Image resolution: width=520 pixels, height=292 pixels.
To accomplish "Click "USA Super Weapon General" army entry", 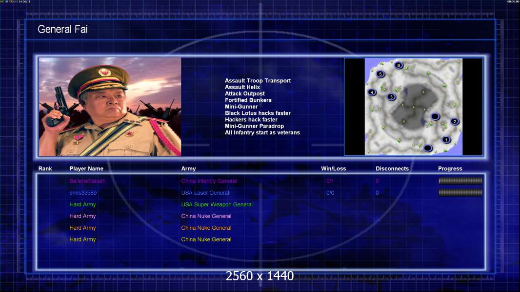I will [x=217, y=204].
